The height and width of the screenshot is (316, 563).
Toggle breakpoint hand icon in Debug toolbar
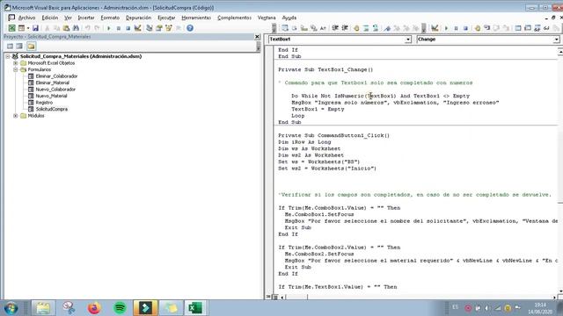478,28
